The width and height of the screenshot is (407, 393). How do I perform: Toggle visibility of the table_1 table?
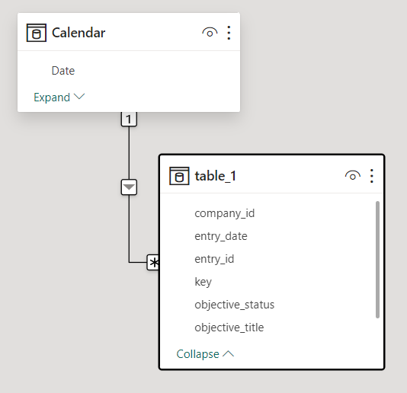352,176
